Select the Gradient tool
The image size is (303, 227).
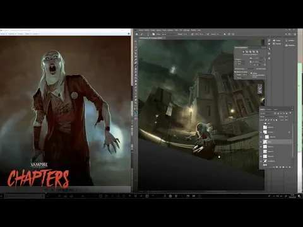coord(136,78)
